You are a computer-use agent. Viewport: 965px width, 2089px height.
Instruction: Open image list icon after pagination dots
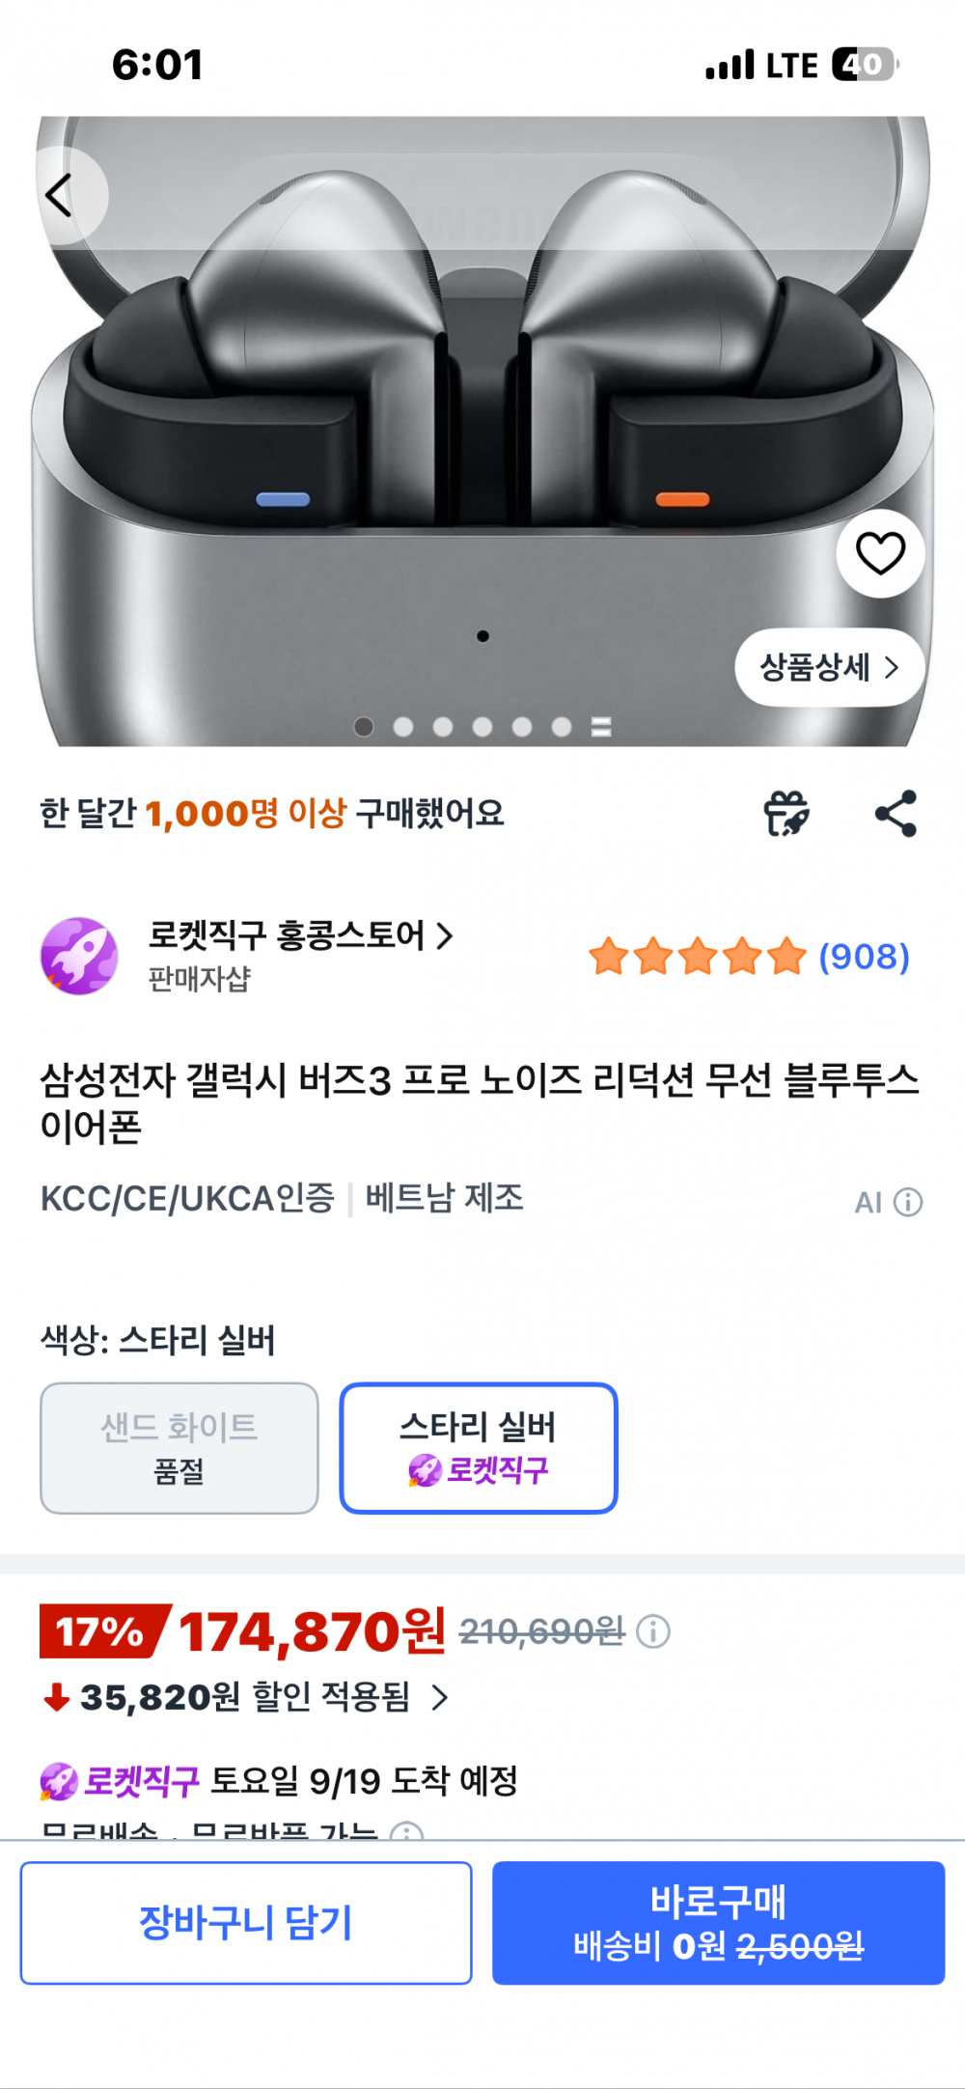pos(601,727)
